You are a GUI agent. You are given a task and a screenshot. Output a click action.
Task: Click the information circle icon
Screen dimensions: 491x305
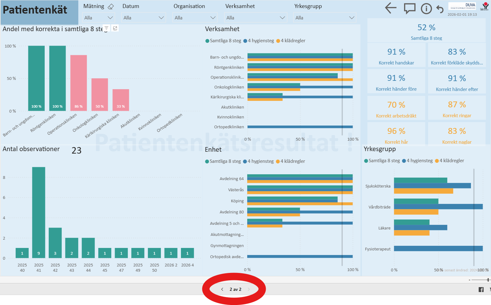click(426, 9)
